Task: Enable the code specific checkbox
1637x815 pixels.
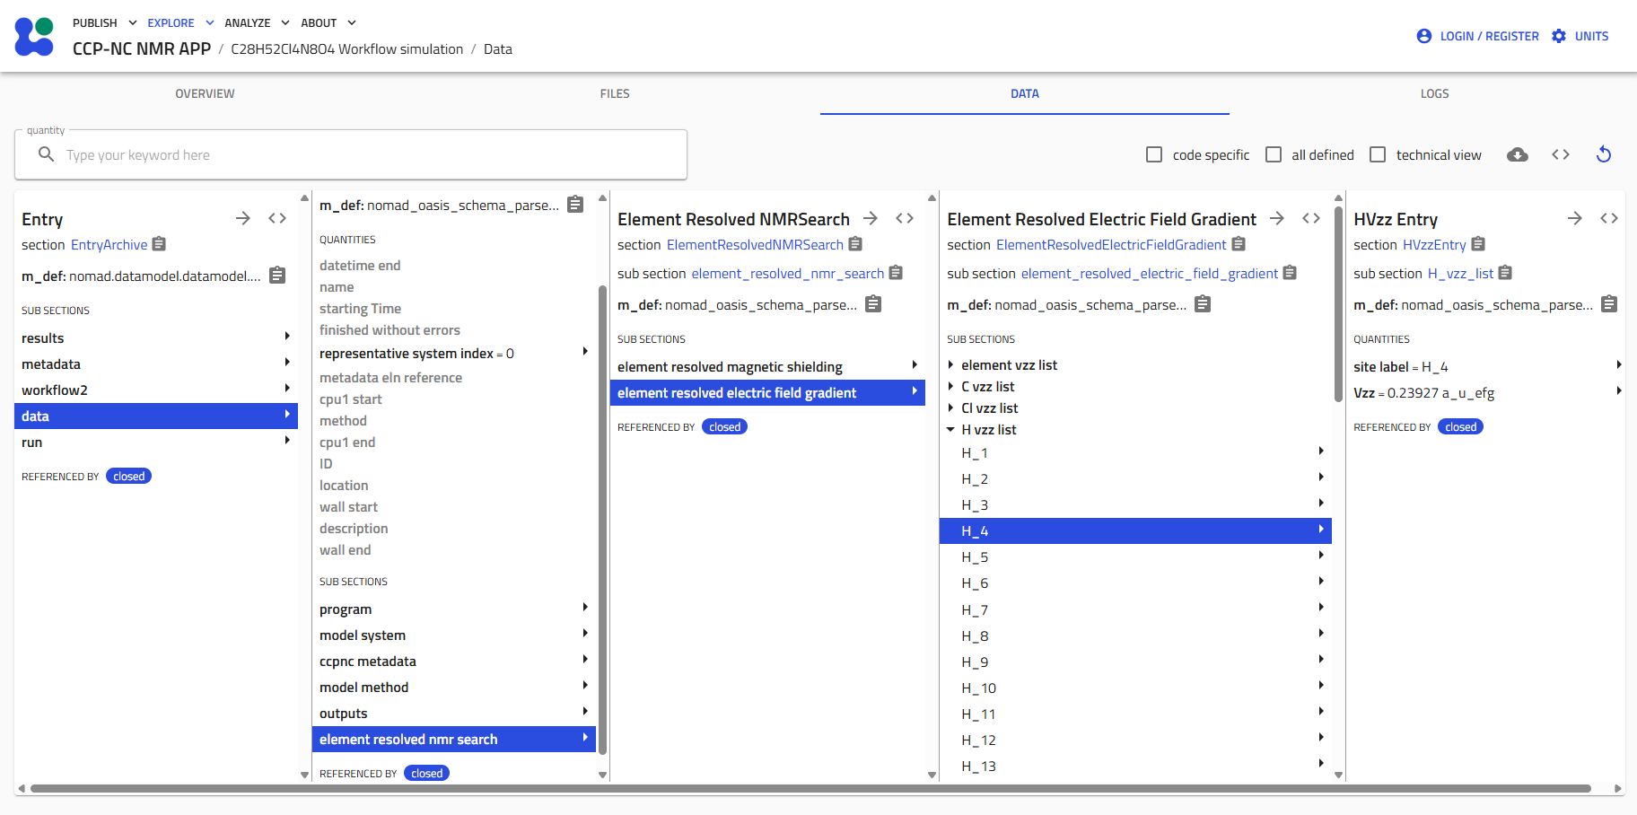Action: (1154, 154)
